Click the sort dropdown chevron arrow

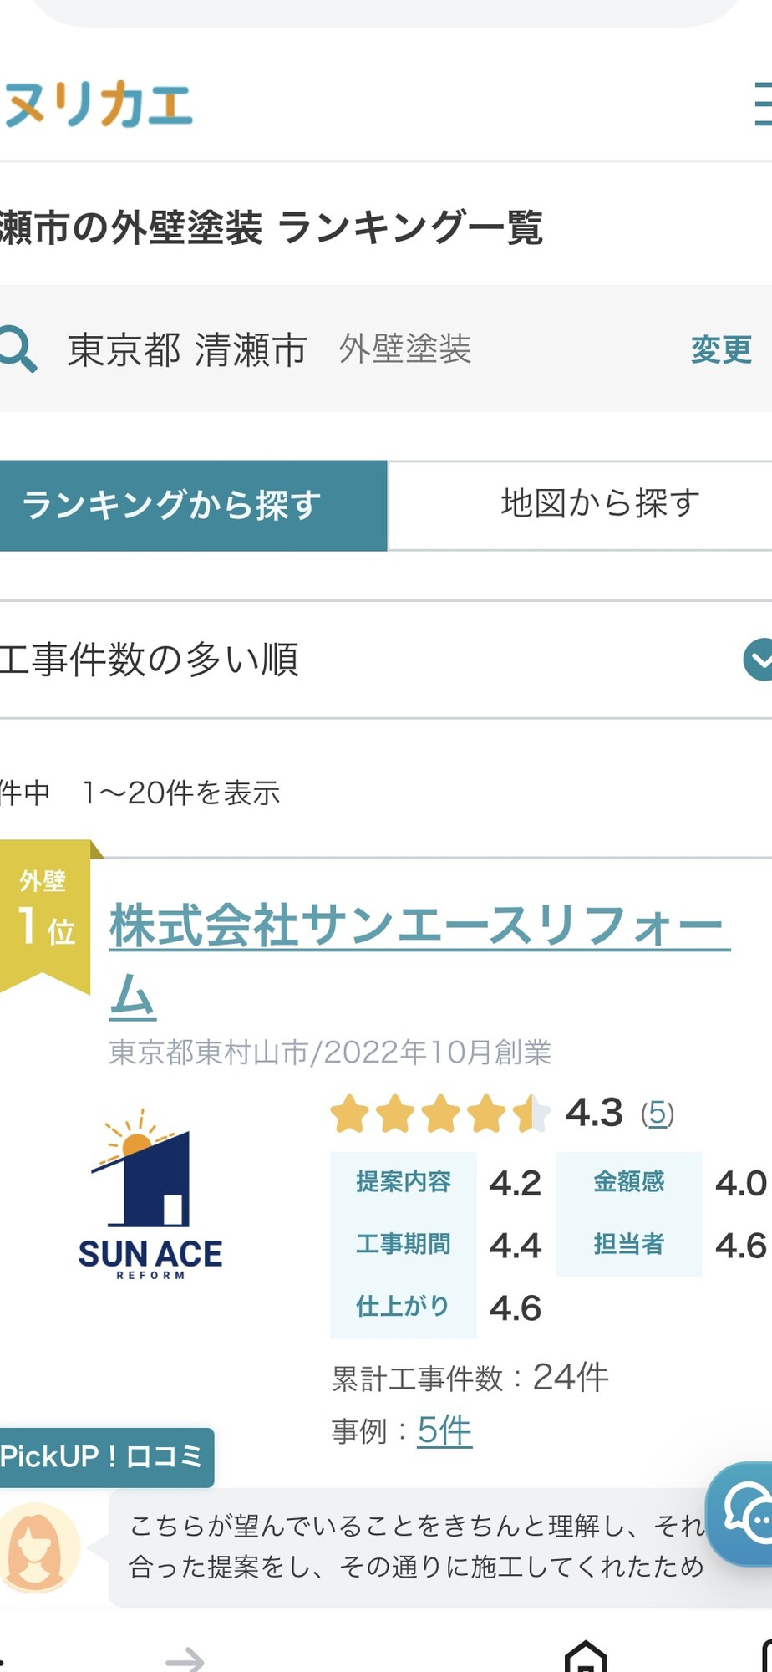[x=759, y=660]
